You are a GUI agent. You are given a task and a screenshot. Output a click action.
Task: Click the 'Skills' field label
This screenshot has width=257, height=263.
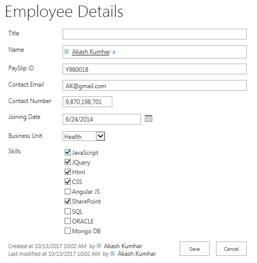point(14,151)
